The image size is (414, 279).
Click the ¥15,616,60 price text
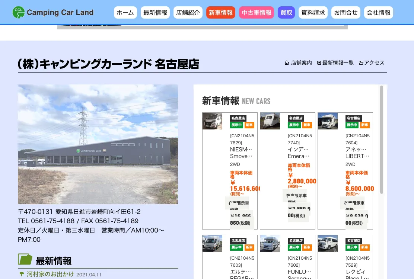tap(245, 186)
